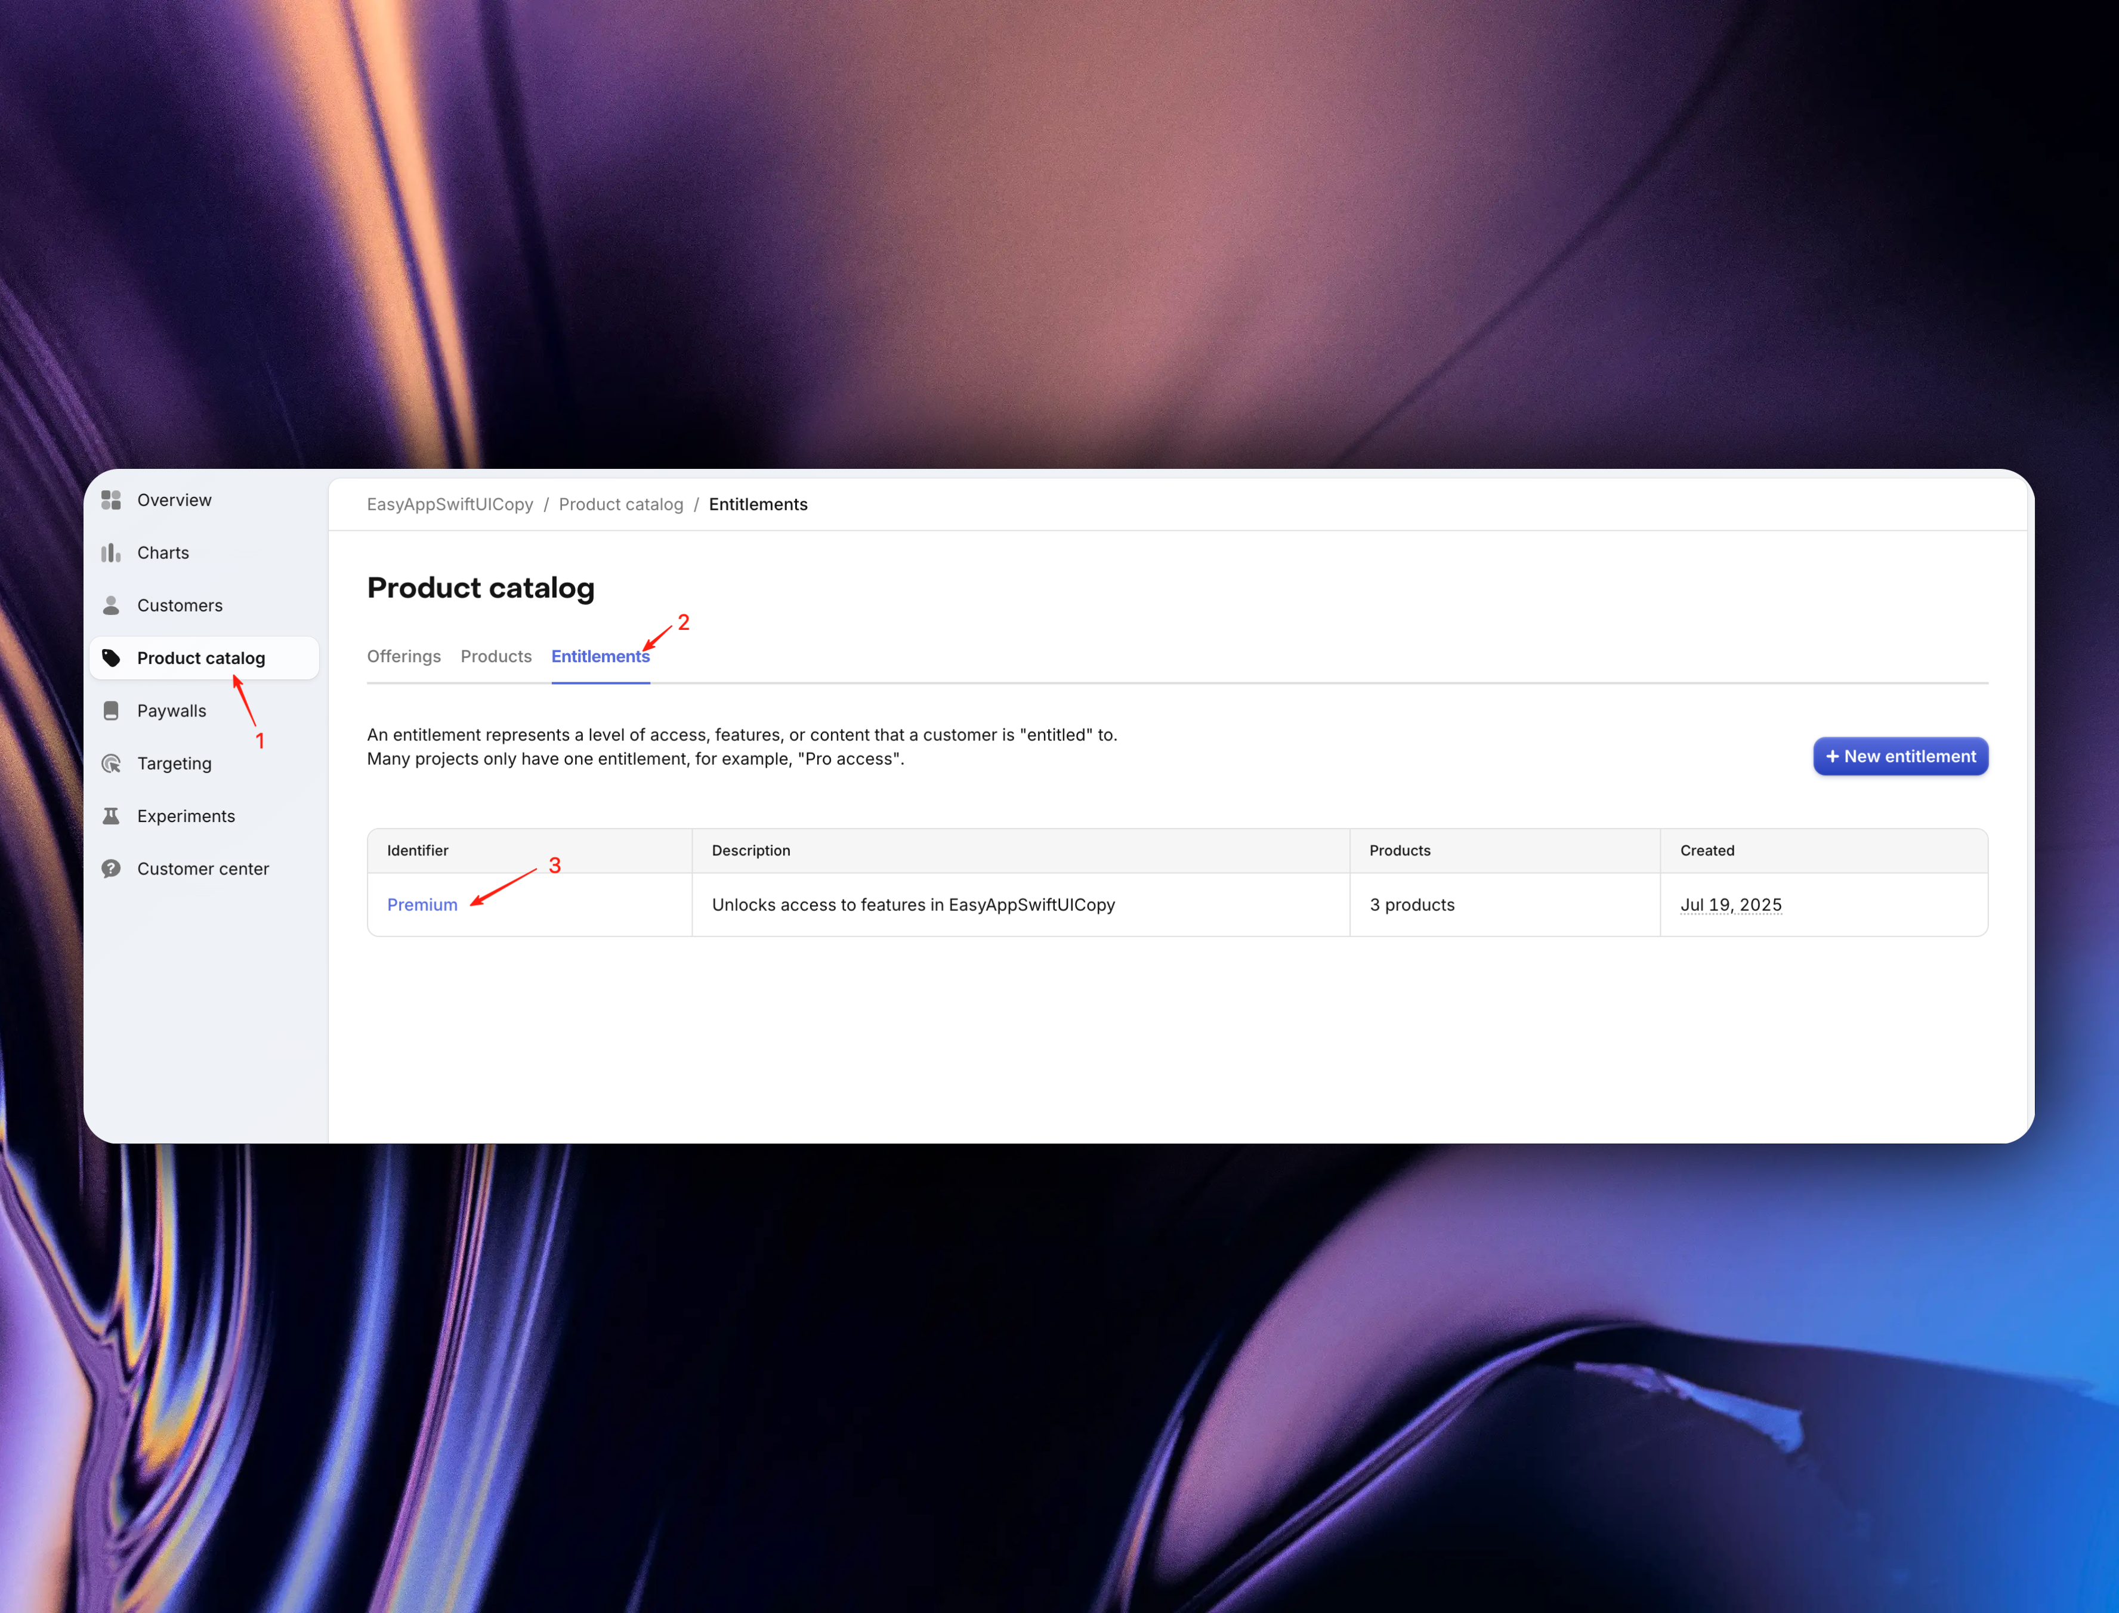Click the Targeting cursor icon
This screenshot has width=2119, height=1613.
pos(112,764)
